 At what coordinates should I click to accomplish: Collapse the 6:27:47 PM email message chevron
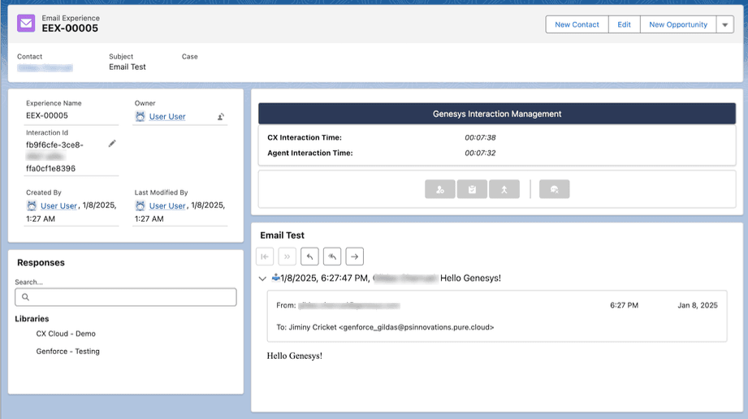click(262, 279)
